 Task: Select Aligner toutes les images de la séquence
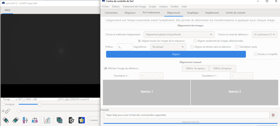point(140,41)
